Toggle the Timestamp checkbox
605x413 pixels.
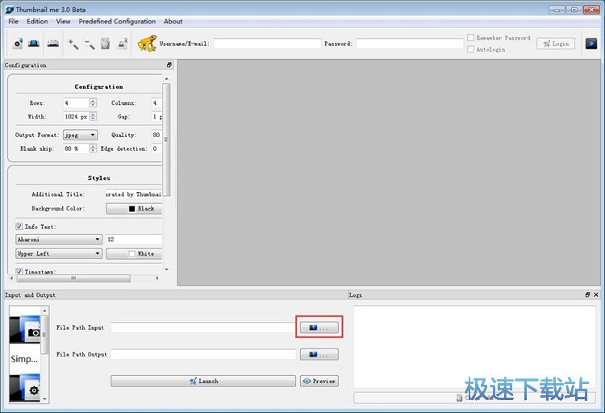(x=19, y=271)
